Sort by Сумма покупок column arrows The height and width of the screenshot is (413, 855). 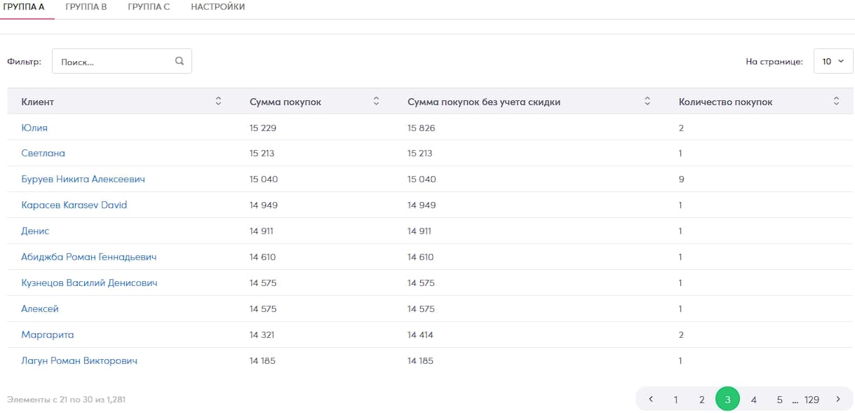tap(376, 102)
